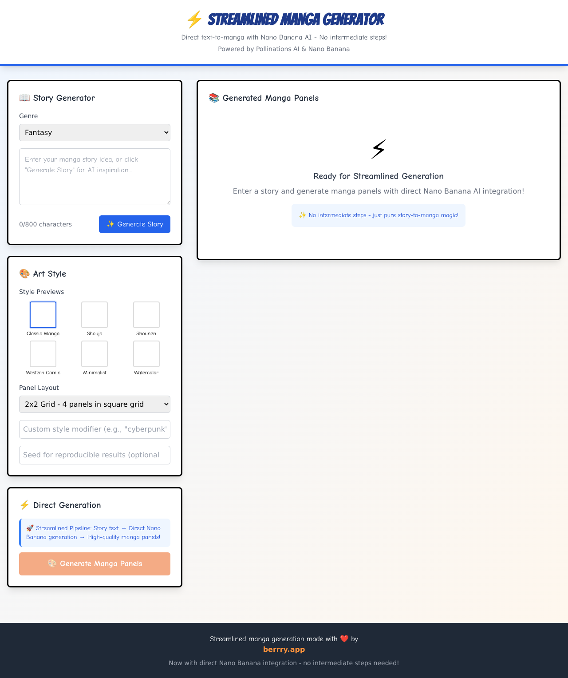Click the palette icon beside Art Style
Screen dimensions: 568x678
(24, 274)
